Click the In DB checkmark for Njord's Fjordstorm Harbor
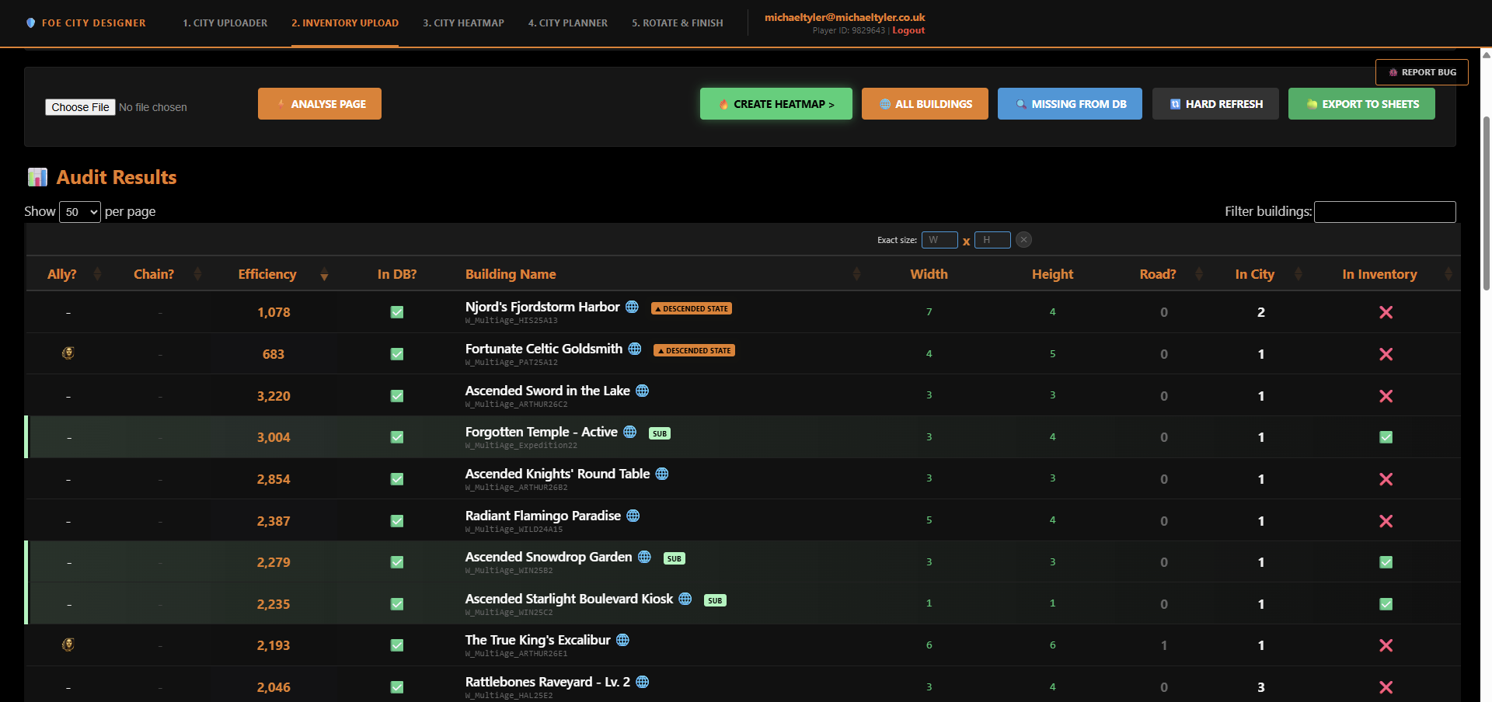Viewport: 1492px width, 702px height. (x=397, y=312)
